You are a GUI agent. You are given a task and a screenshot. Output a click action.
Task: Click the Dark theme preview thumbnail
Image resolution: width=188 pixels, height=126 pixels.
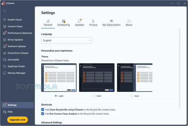click(97, 77)
